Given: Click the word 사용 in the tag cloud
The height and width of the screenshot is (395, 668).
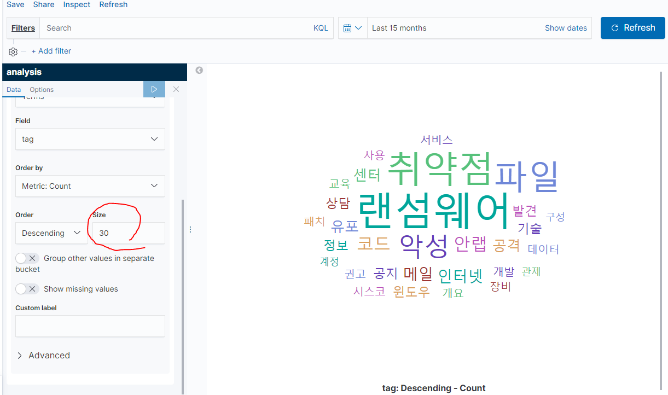Looking at the screenshot, I should (x=374, y=155).
